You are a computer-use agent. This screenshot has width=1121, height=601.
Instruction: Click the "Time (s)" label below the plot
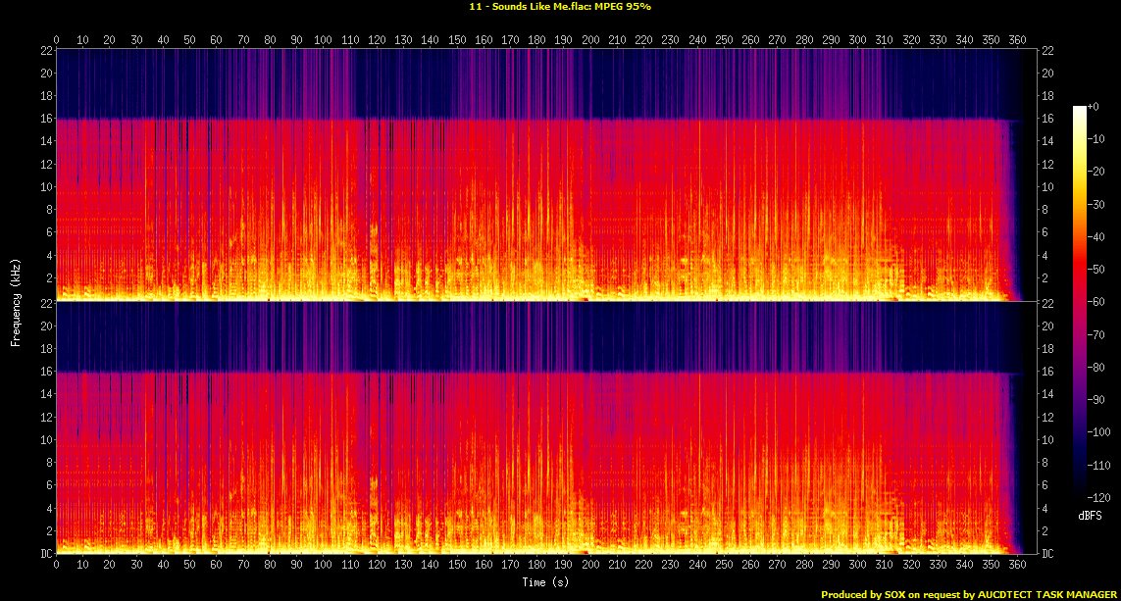click(546, 582)
